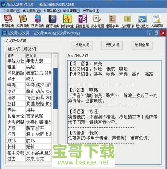Open the 扩展功能(X) menu
This screenshot has width=167, height=169.
pos(52,11)
